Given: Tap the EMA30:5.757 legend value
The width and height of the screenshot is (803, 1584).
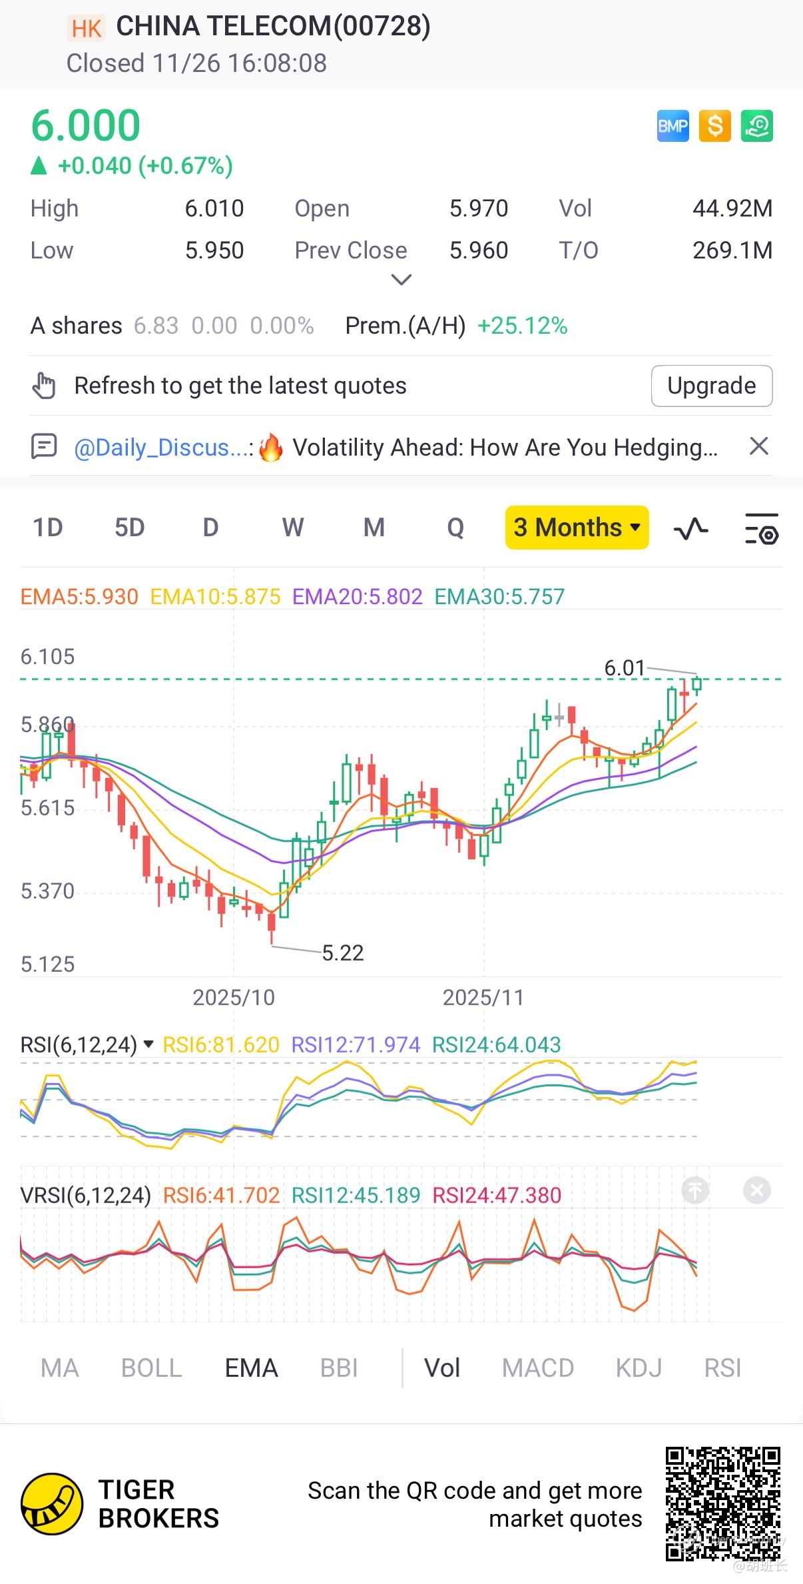Looking at the screenshot, I should [x=499, y=596].
